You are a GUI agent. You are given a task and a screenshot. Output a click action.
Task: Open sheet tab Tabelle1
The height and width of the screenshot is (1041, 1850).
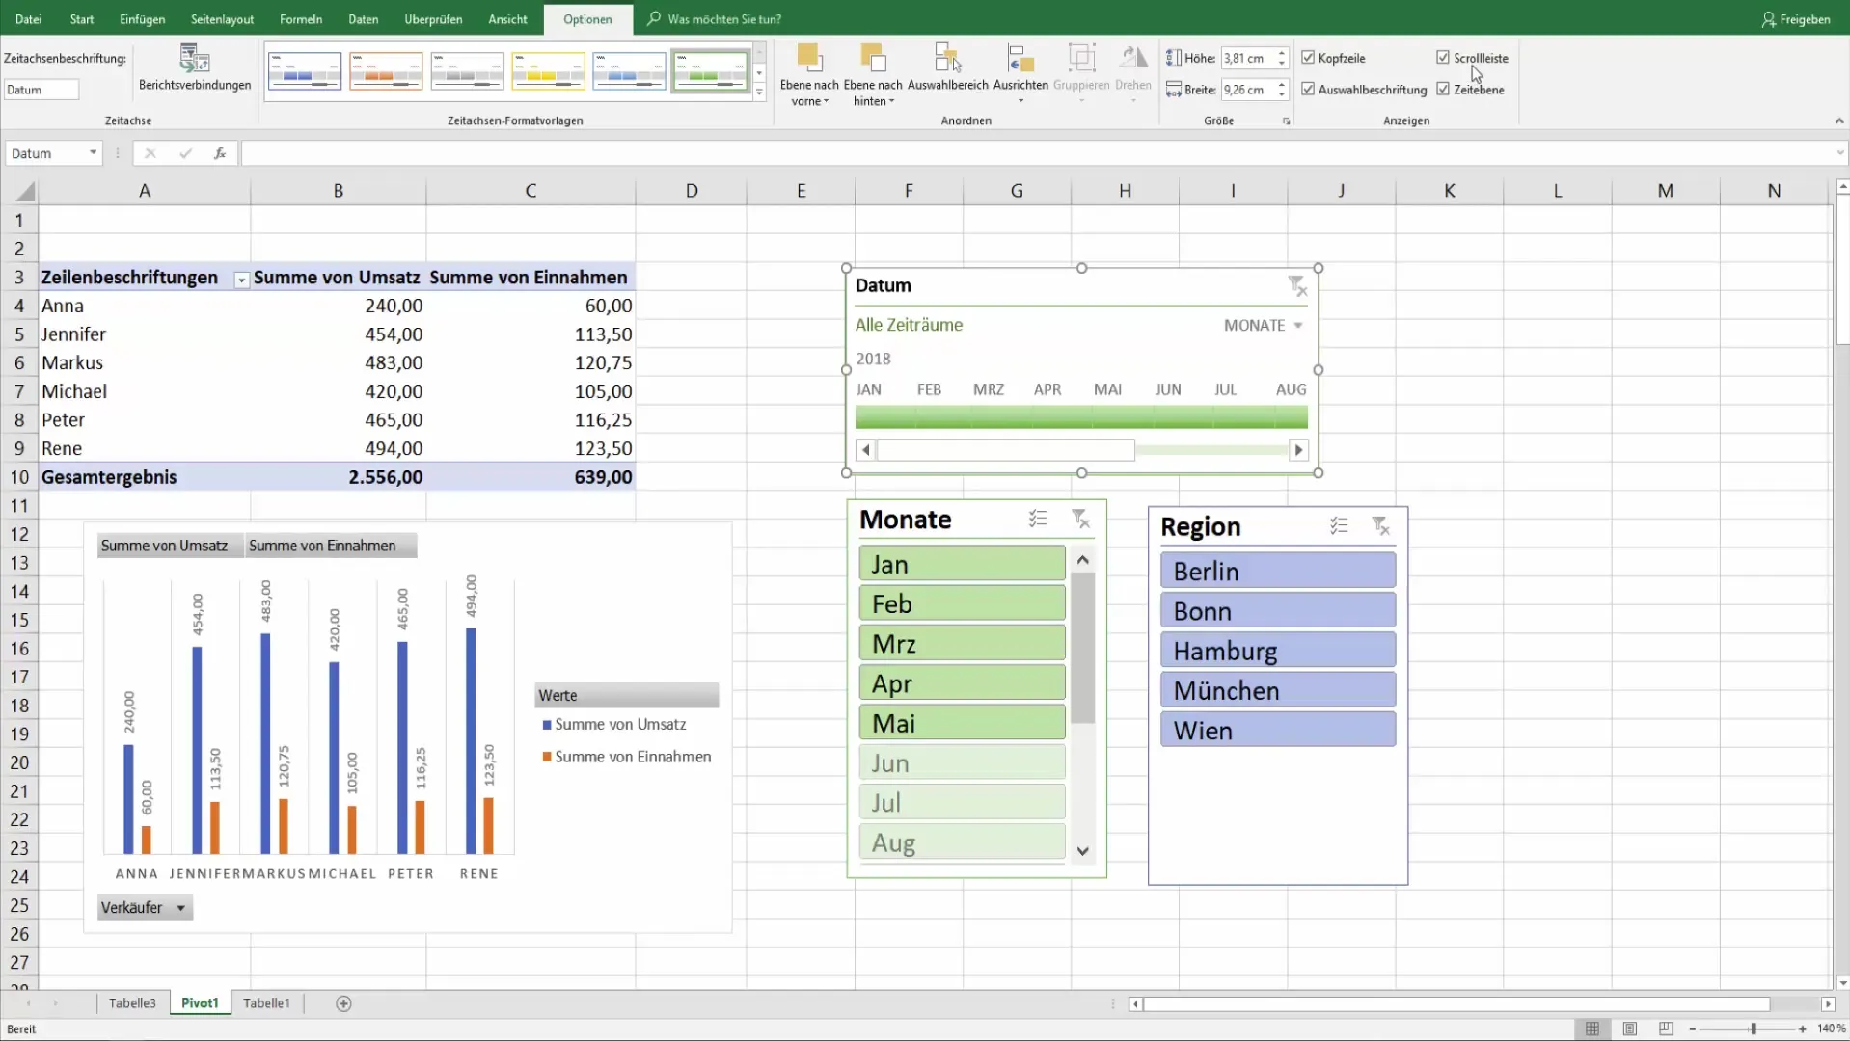[x=266, y=1003]
